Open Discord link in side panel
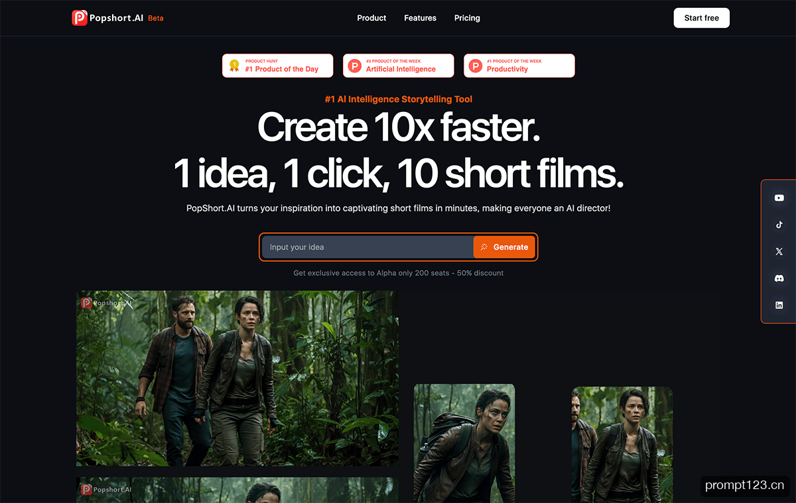 (779, 278)
